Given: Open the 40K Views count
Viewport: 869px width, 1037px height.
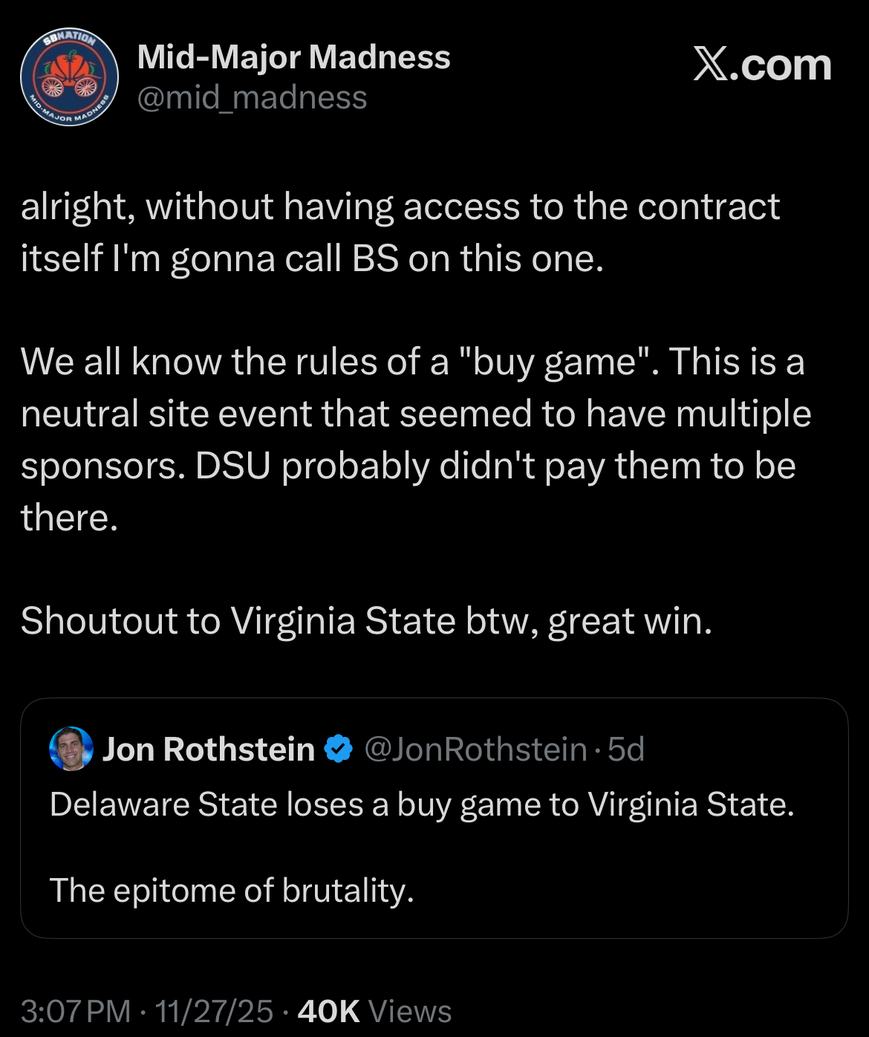Looking at the screenshot, I should [x=328, y=1011].
